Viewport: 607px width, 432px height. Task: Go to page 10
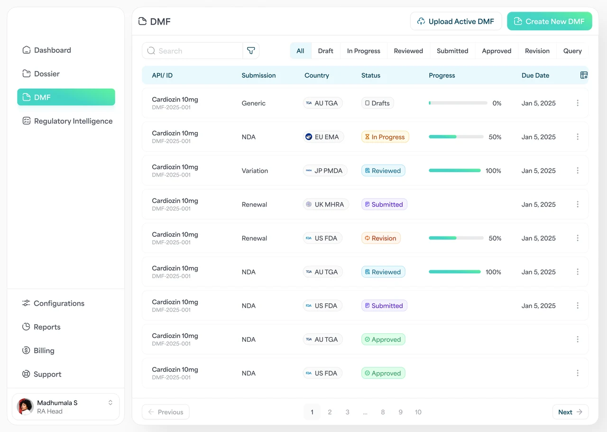(418, 412)
